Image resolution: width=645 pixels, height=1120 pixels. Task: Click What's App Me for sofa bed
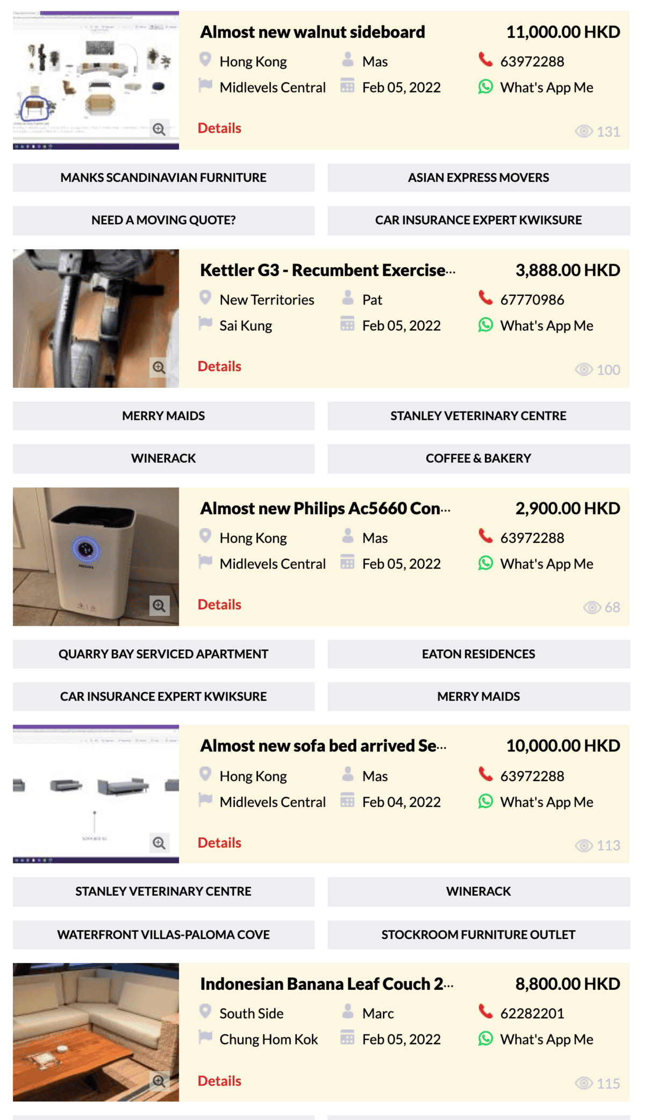(x=547, y=802)
